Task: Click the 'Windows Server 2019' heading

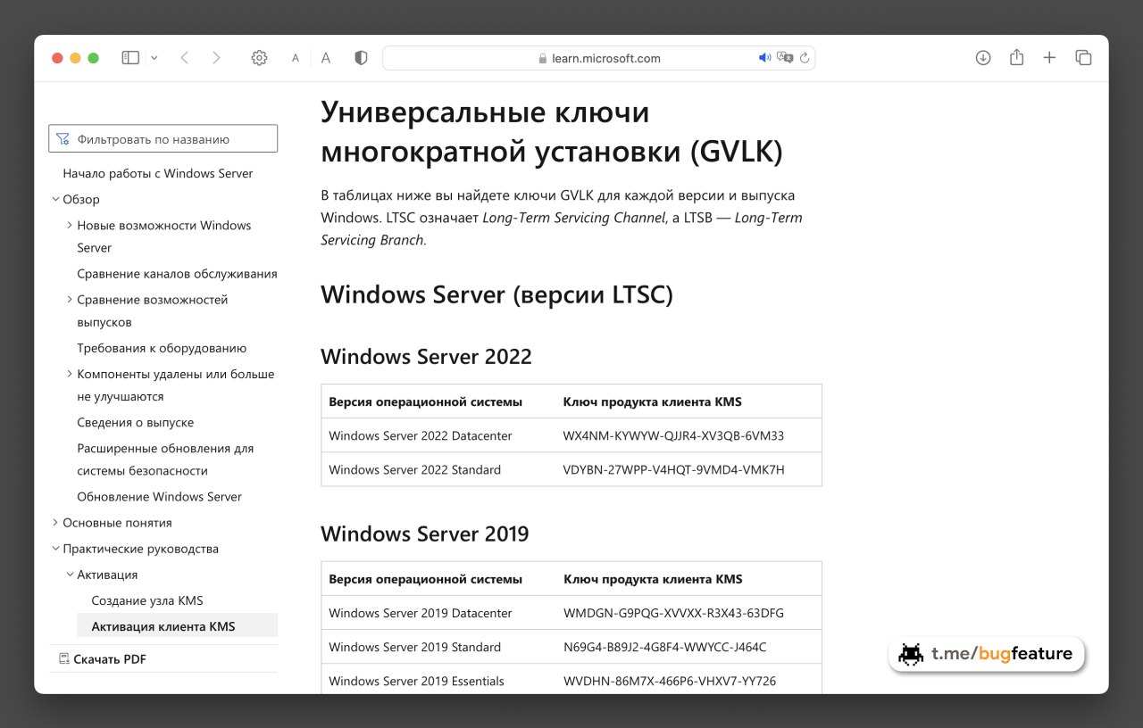Action: click(x=425, y=534)
